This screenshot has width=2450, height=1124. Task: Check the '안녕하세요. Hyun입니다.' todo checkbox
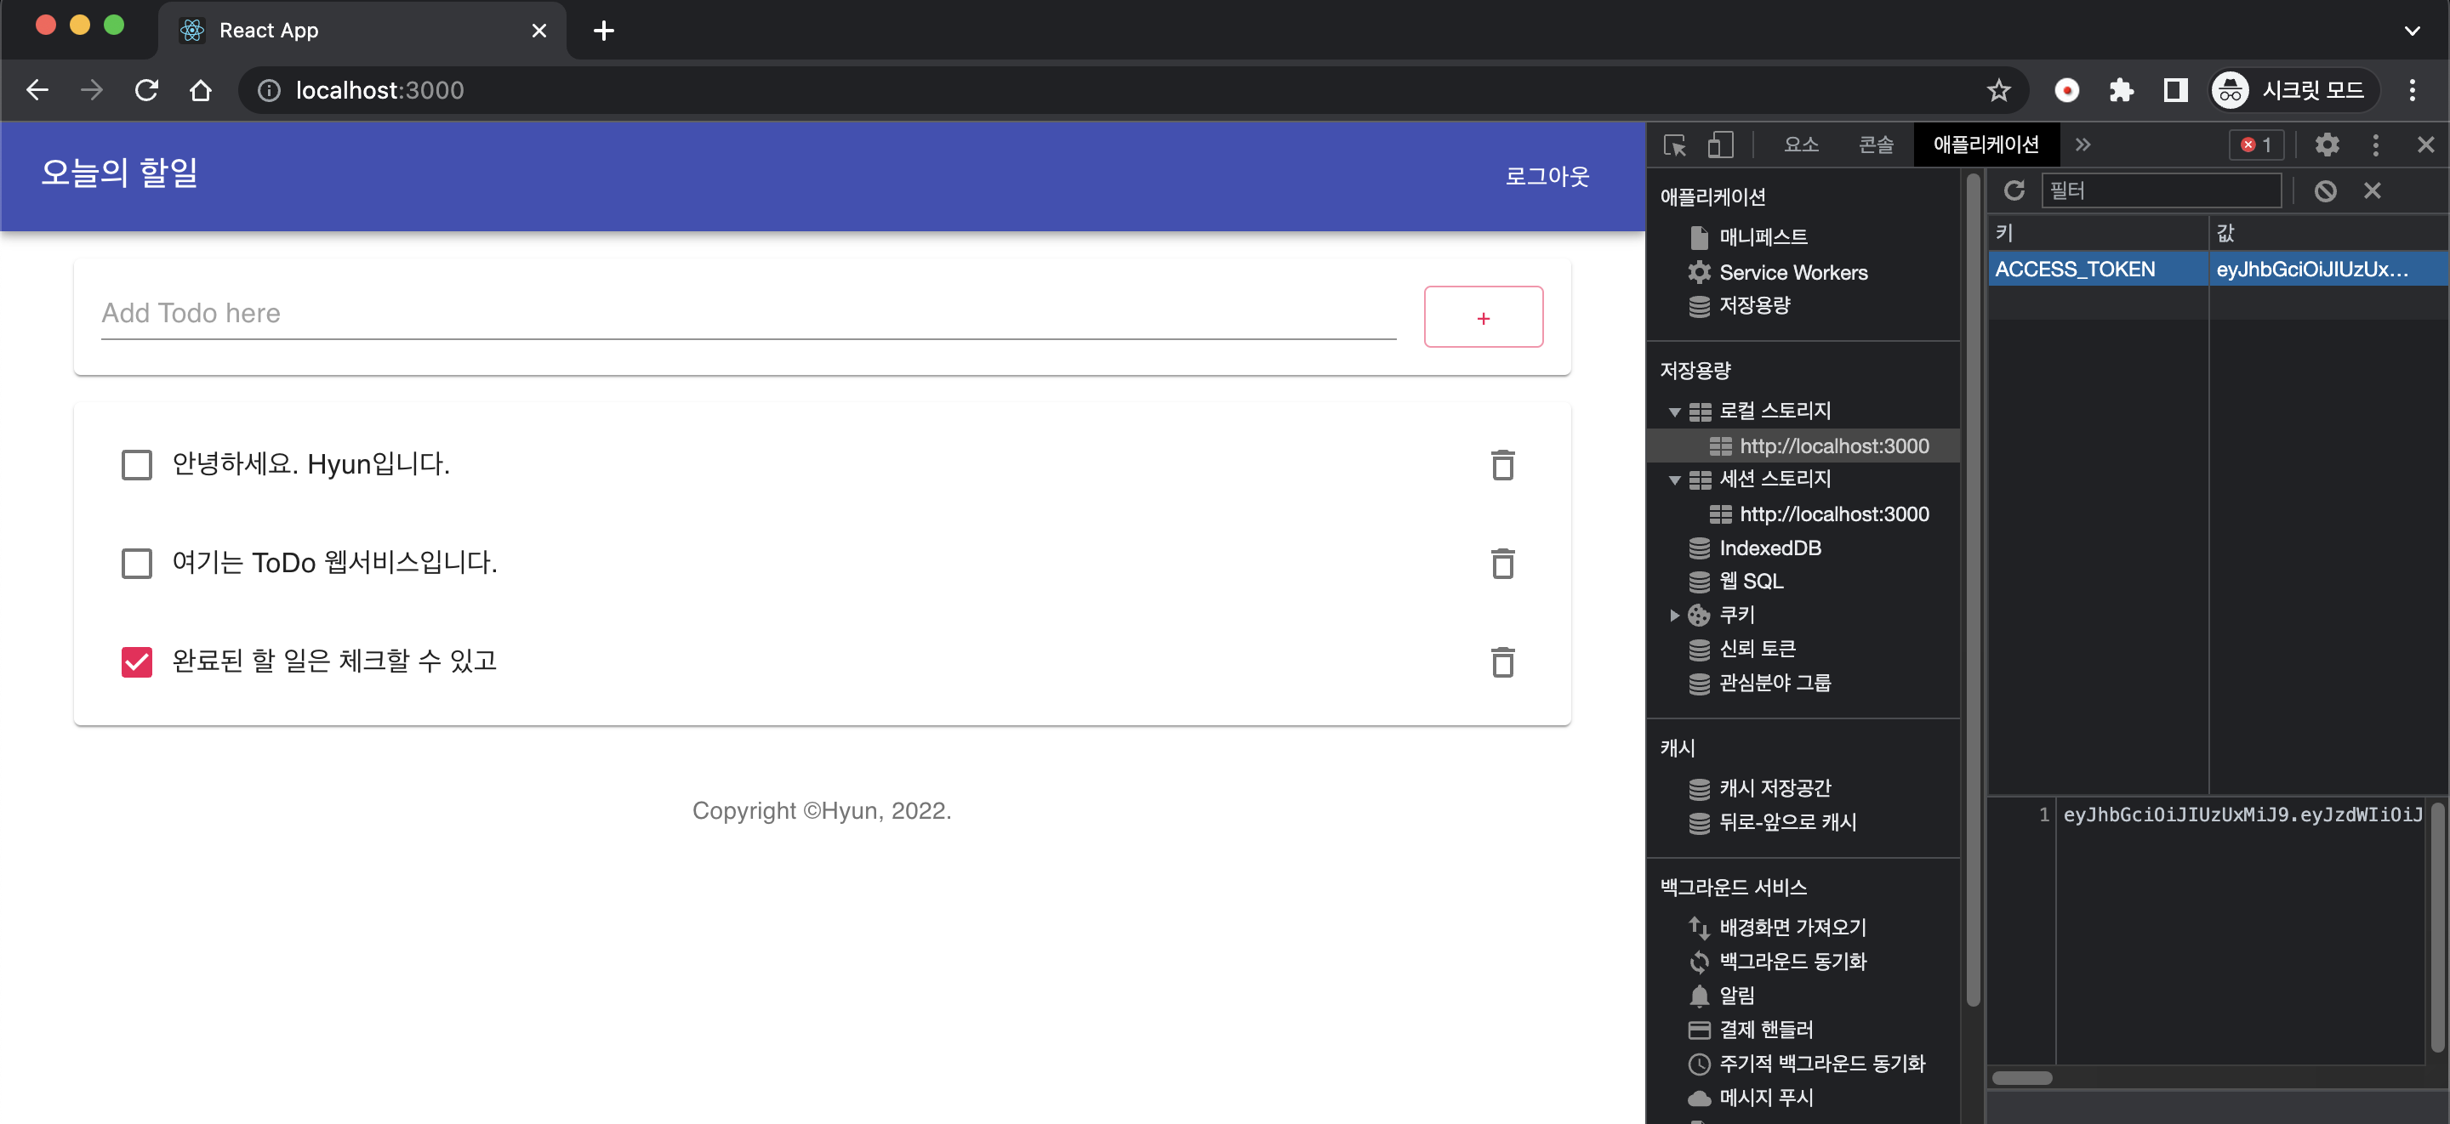click(137, 464)
